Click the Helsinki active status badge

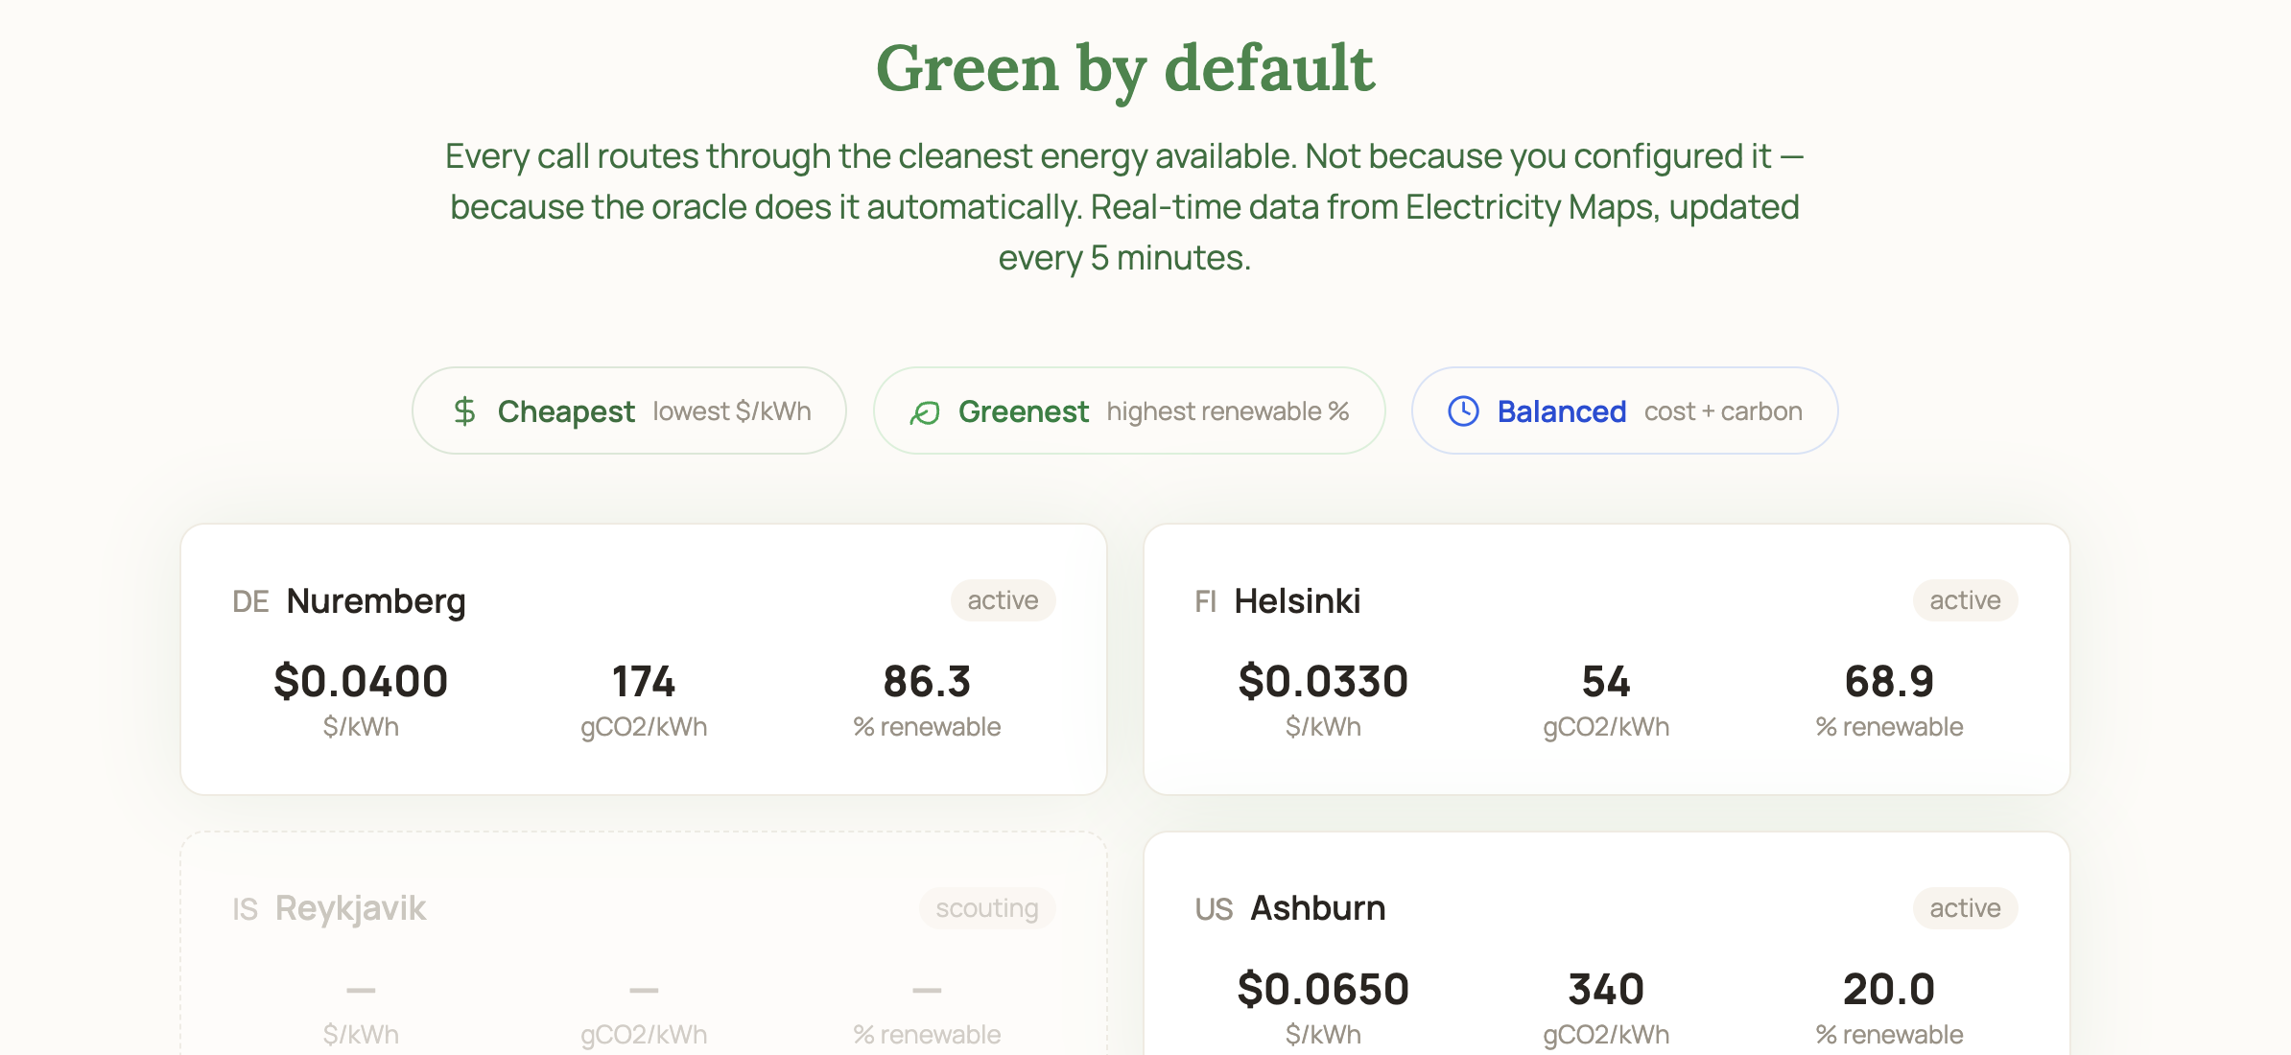click(1964, 600)
